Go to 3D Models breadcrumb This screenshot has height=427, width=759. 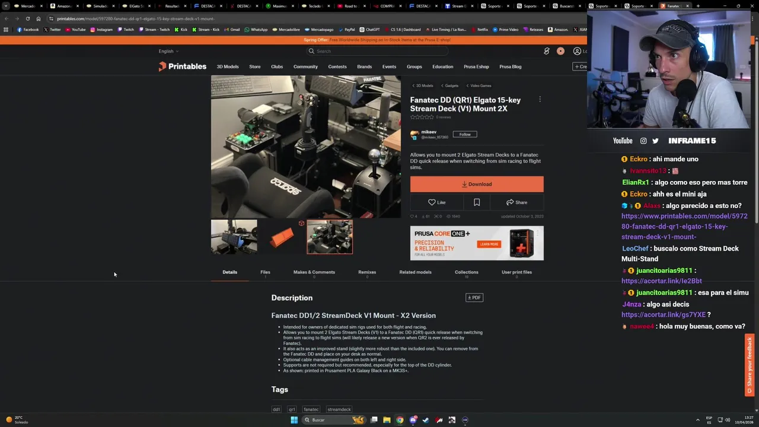(423, 85)
